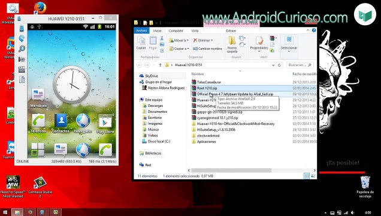Click the zoom magnifier icon in HUAWEI sidebar
This screenshot has height=216, width=381.
click(x=22, y=49)
